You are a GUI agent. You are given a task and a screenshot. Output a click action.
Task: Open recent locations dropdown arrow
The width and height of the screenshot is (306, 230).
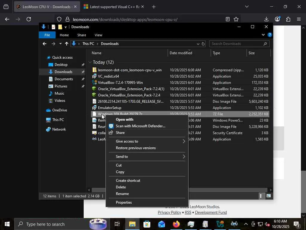60,44
